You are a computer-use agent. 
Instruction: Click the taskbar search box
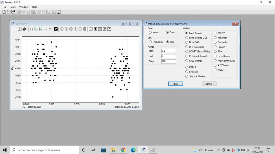[x=44, y=150]
